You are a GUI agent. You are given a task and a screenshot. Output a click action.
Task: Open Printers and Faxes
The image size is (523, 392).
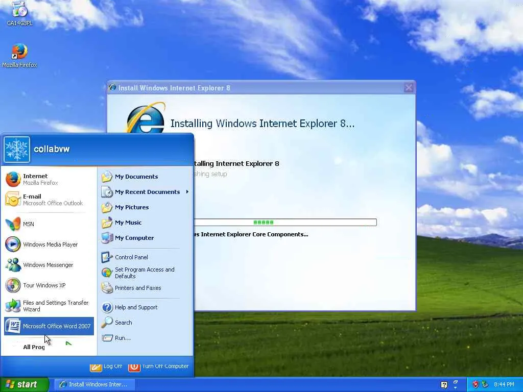pos(146,288)
